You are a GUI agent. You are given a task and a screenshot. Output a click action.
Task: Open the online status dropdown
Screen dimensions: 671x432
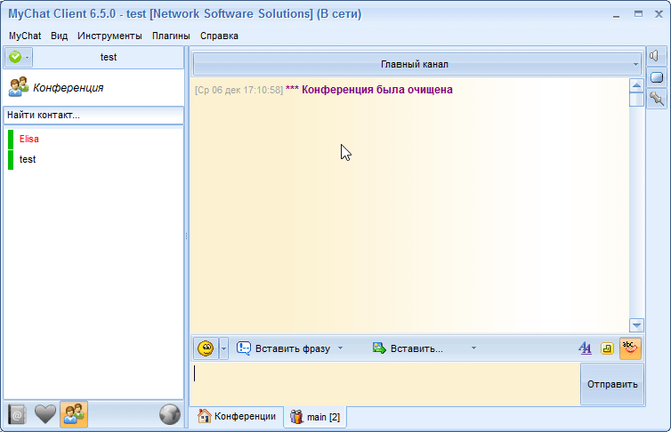click(x=18, y=57)
